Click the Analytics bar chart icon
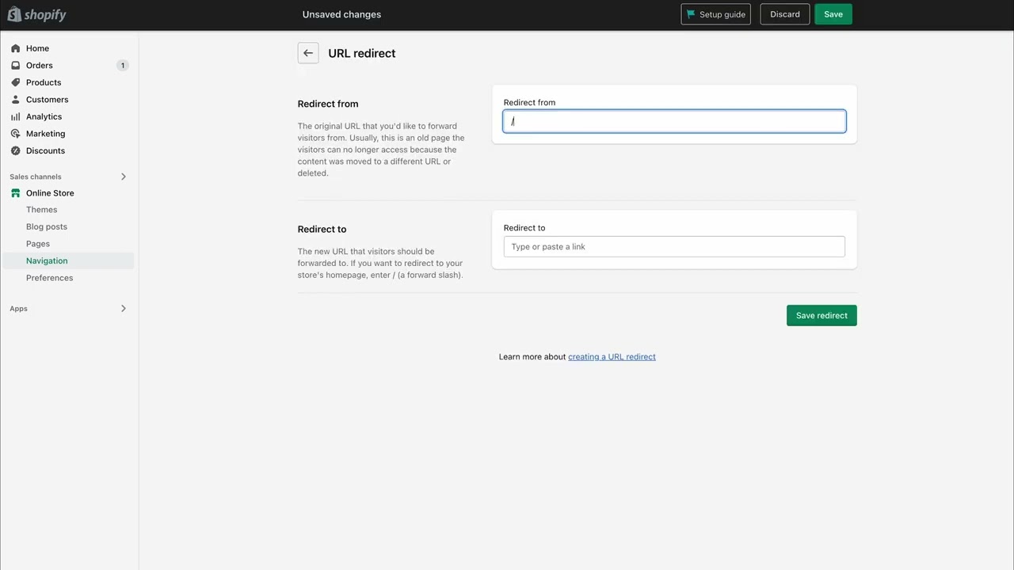Screen dimensions: 1014x570 click(15, 116)
